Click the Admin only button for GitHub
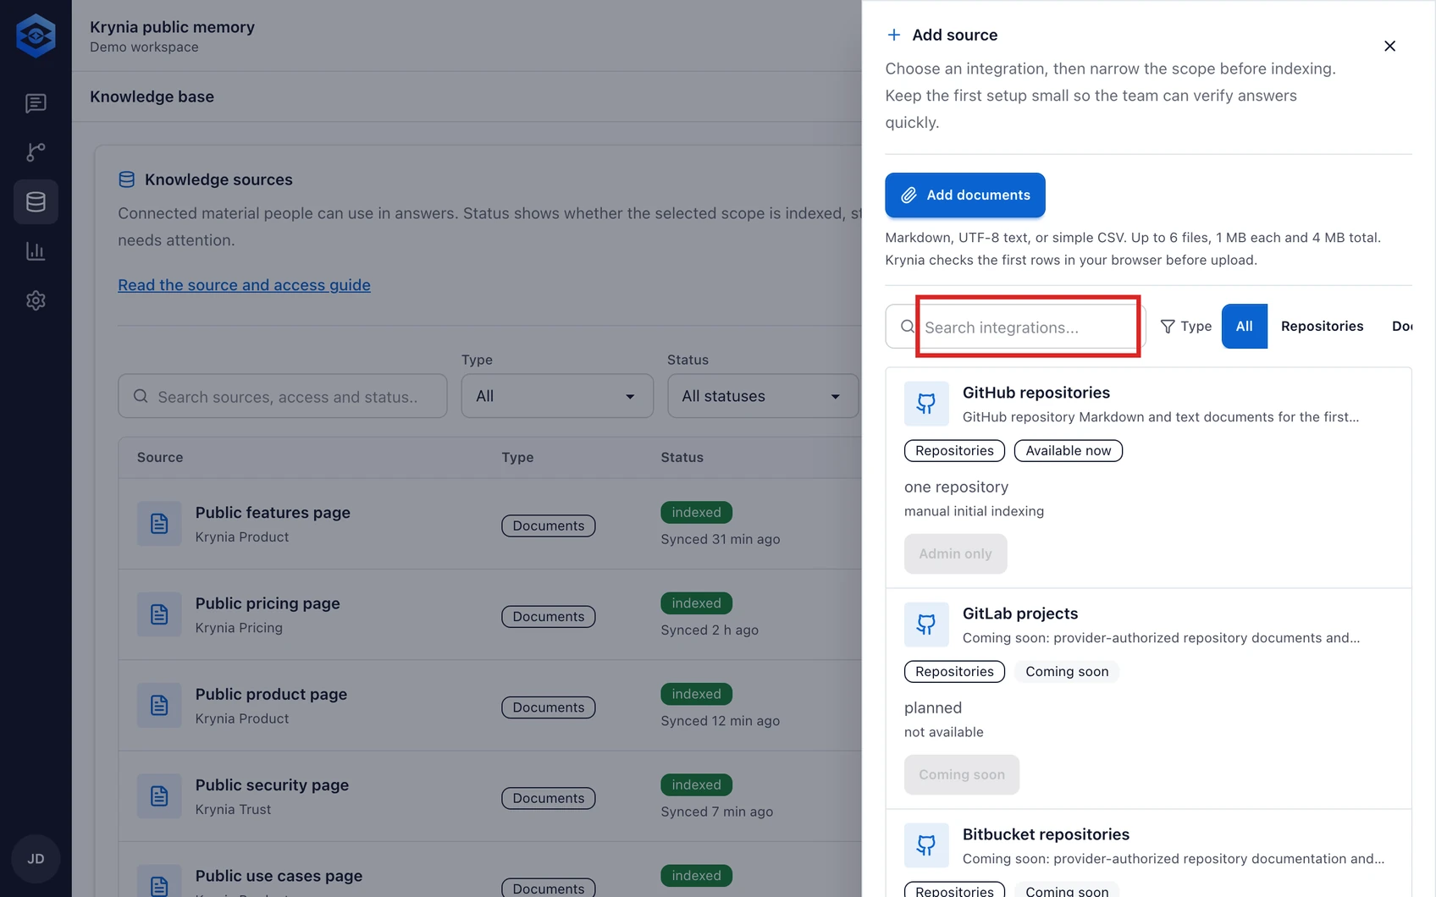 point(956,553)
